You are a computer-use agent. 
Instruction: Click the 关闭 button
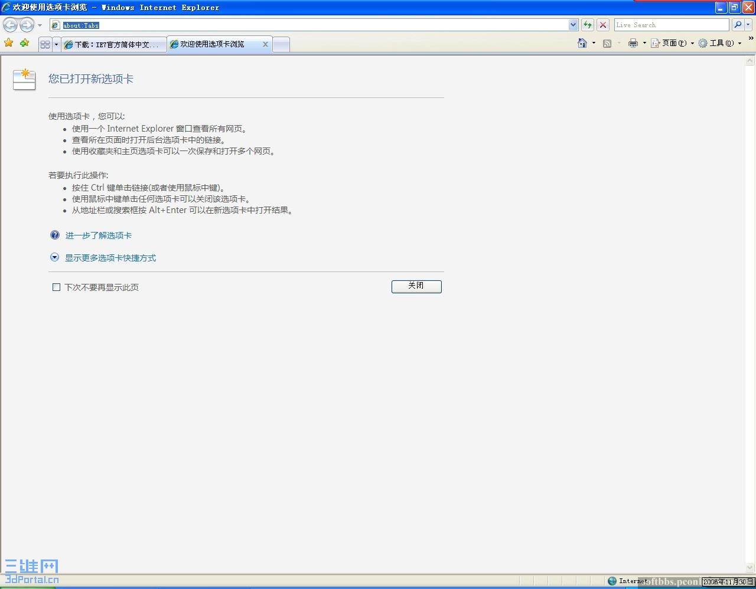click(x=416, y=286)
